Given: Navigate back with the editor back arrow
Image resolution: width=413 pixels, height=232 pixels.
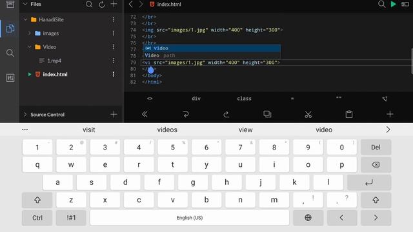Looking at the screenshot, I should [131, 5].
